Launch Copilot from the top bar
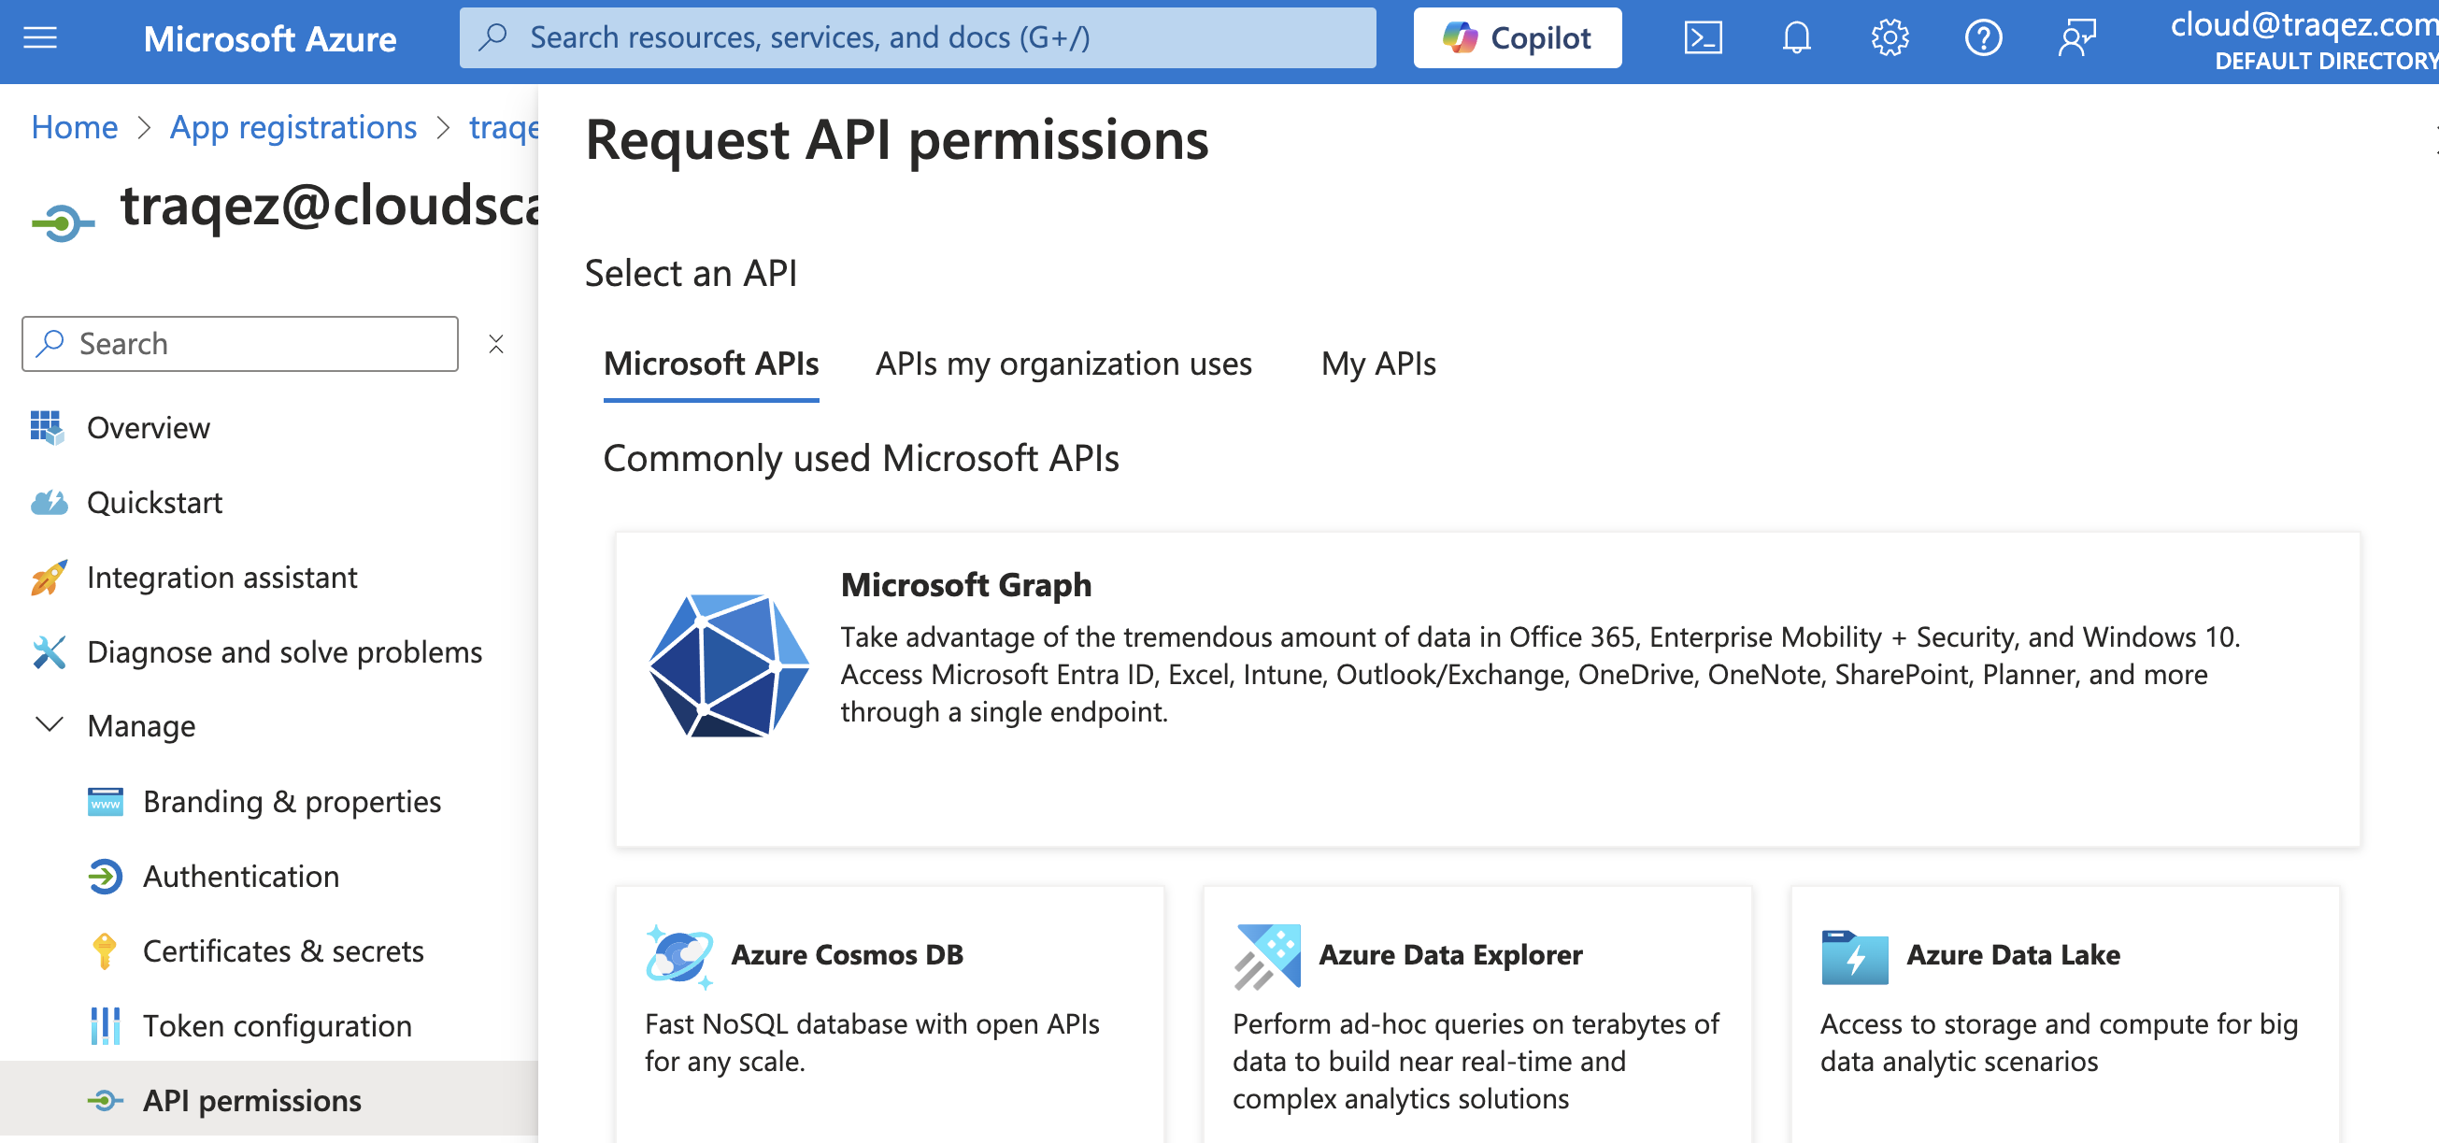This screenshot has height=1143, width=2439. coord(1517,38)
